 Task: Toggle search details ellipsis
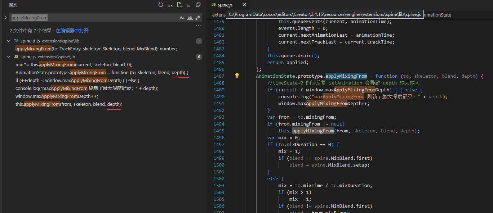[x=198, y=25]
